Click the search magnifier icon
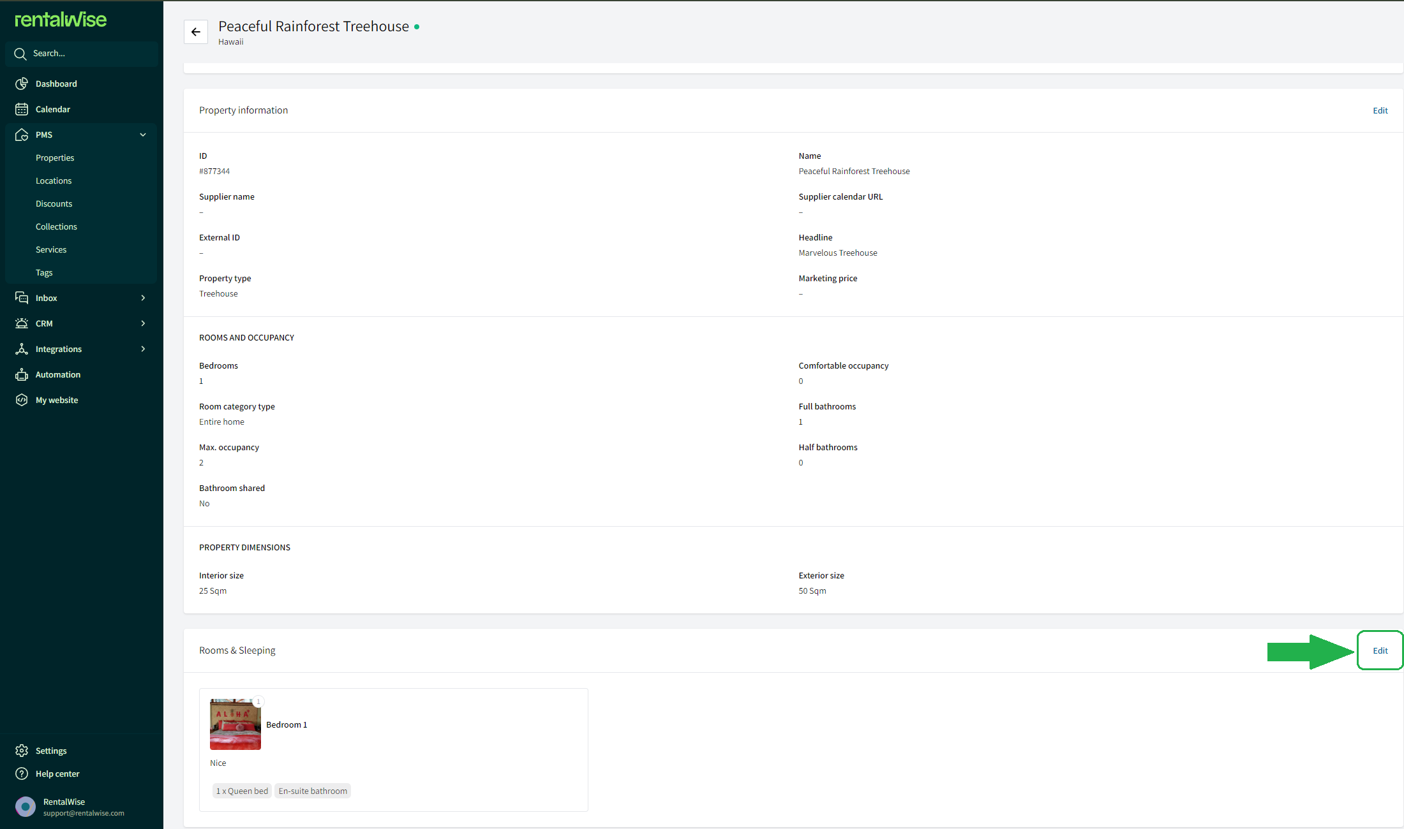The image size is (1404, 829). click(x=20, y=54)
